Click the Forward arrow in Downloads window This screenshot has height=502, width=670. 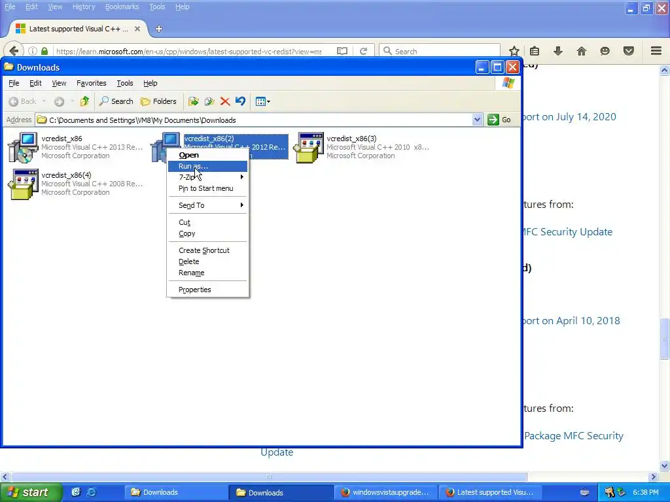[59, 101]
